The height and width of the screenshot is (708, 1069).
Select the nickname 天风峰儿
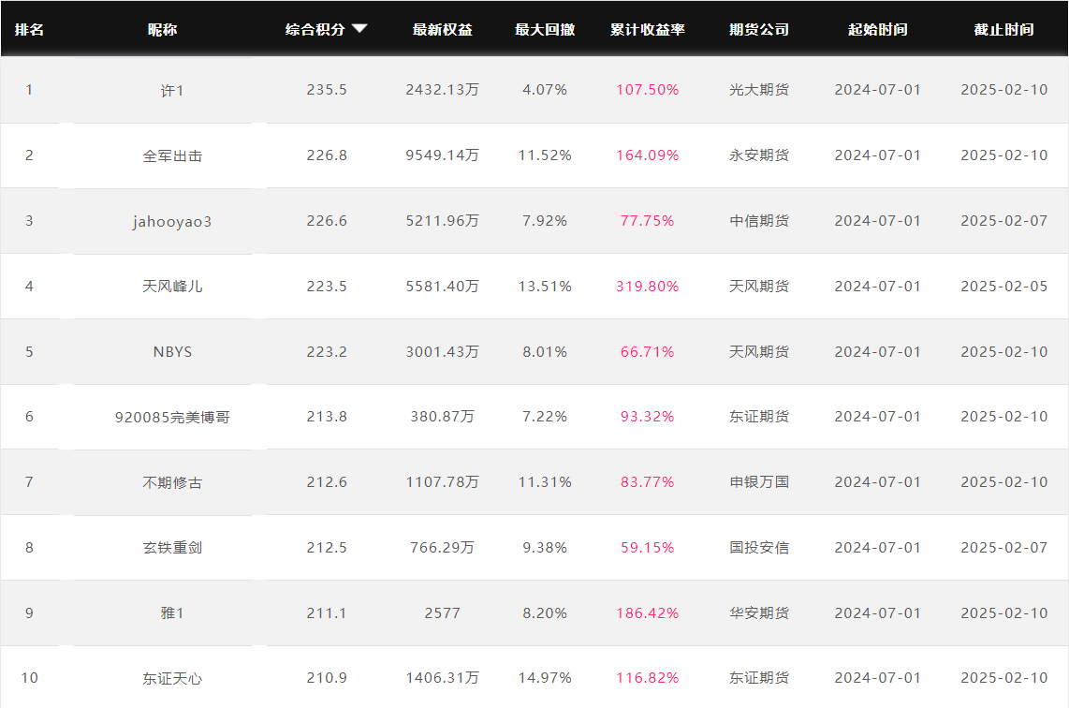[172, 287]
